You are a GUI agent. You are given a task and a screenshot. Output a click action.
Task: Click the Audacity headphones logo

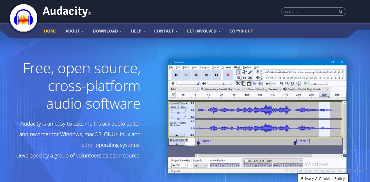pos(24,18)
